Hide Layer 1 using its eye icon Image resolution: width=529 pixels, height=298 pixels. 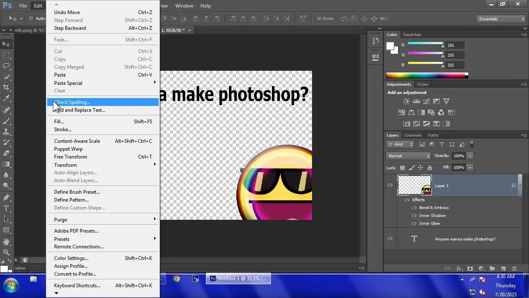coord(390,185)
